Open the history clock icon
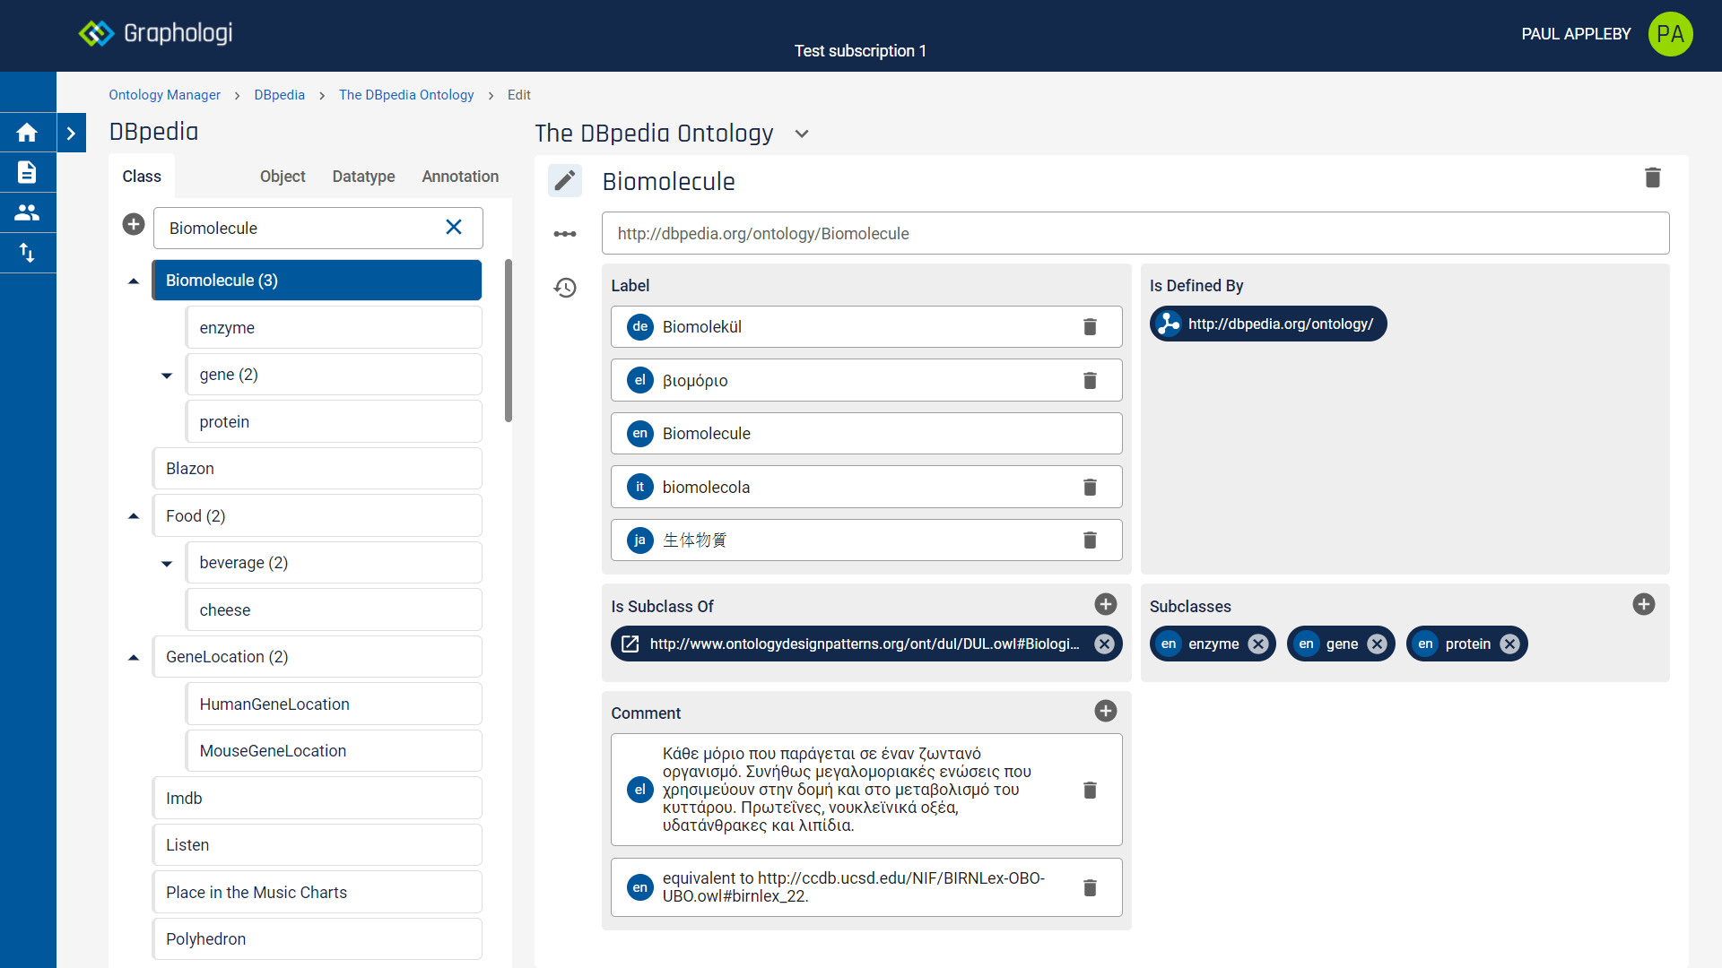 click(x=565, y=288)
